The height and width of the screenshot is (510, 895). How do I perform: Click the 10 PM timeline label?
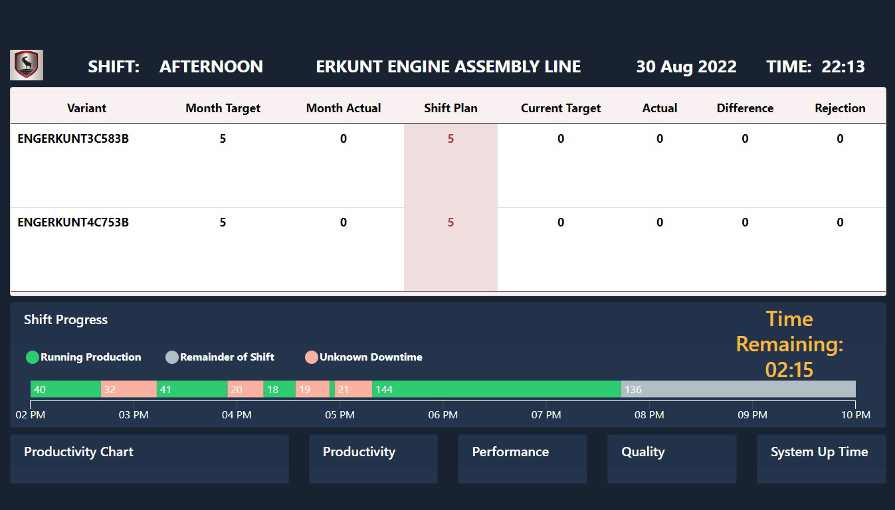tap(855, 415)
